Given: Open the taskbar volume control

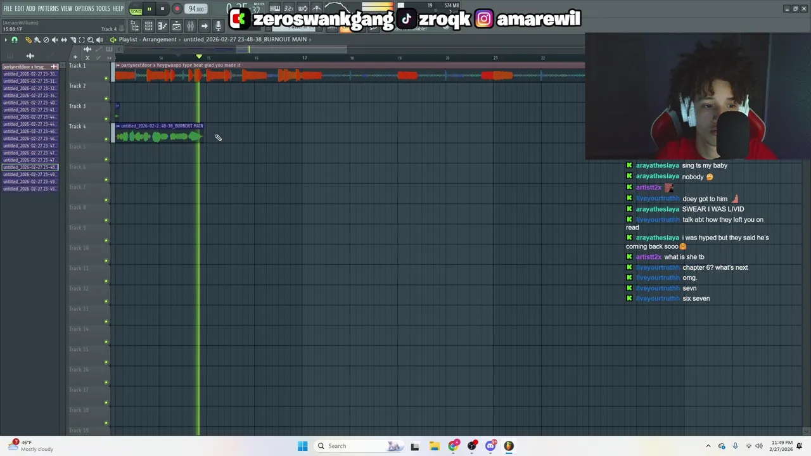Looking at the screenshot, I should click(x=760, y=446).
